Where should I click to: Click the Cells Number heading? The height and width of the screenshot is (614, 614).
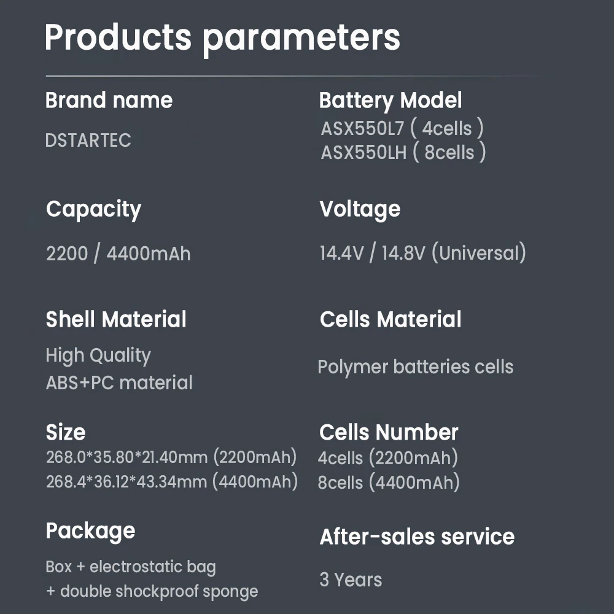pos(389,432)
